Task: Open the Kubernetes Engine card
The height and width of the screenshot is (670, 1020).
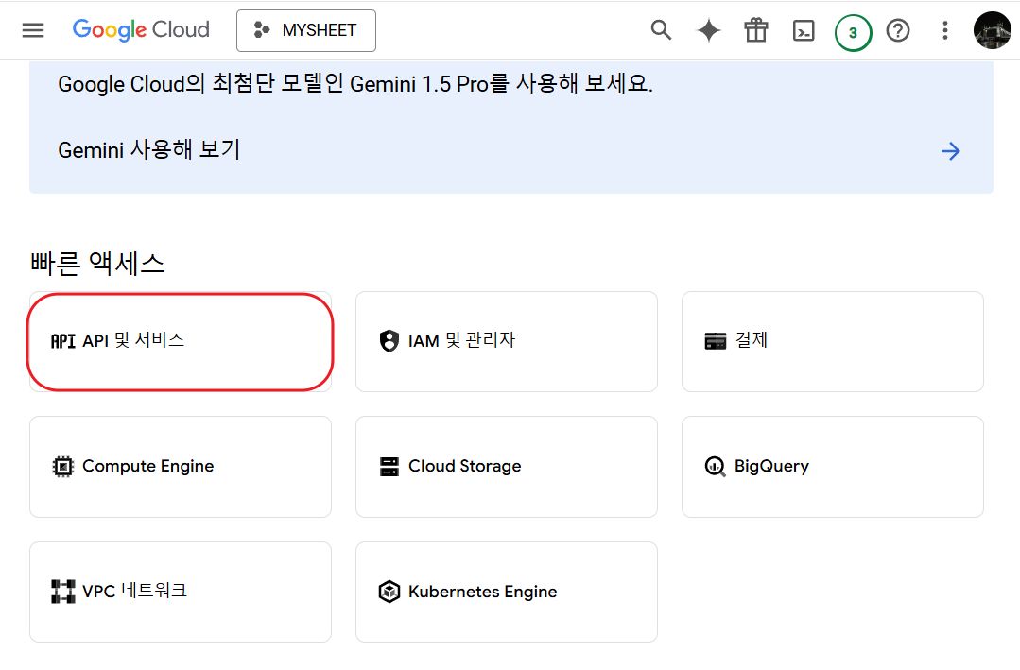Action: [506, 592]
